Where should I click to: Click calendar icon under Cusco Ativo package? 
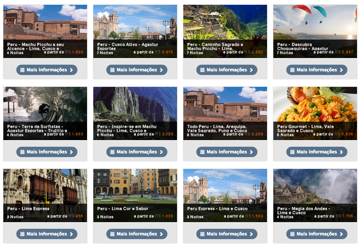[x=112, y=70]
